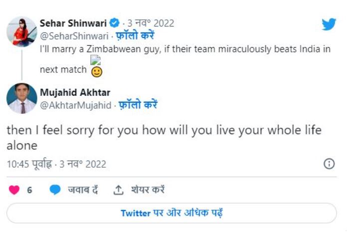Click the share arrow icon
Screen dimensions: 354x237
click(x=118, y=190)
